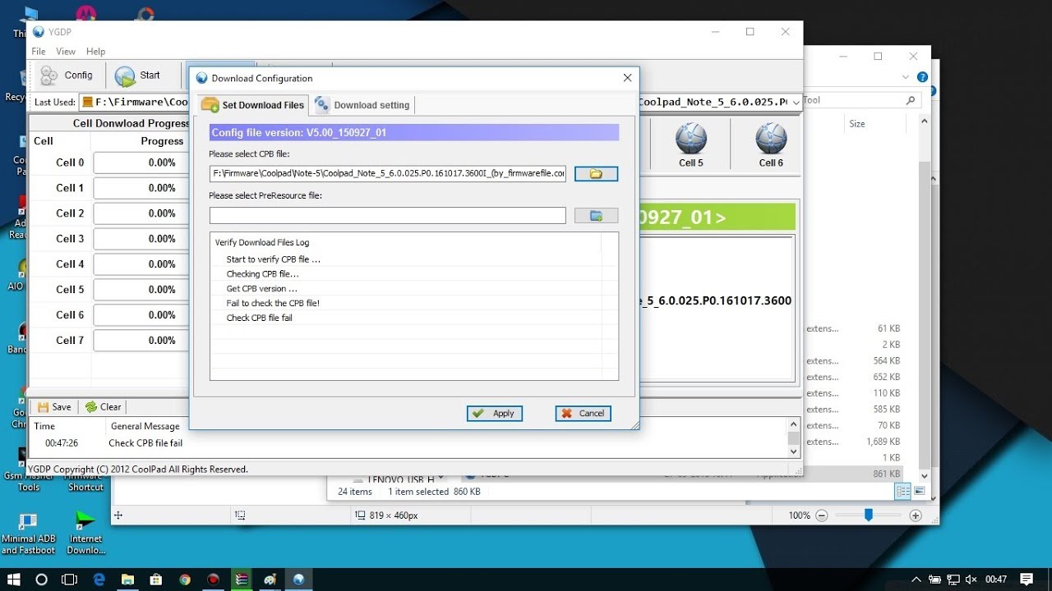The image size is (1052, 591).
Task: Cancel the Download Configuration dialog
Action: (583, 414)
